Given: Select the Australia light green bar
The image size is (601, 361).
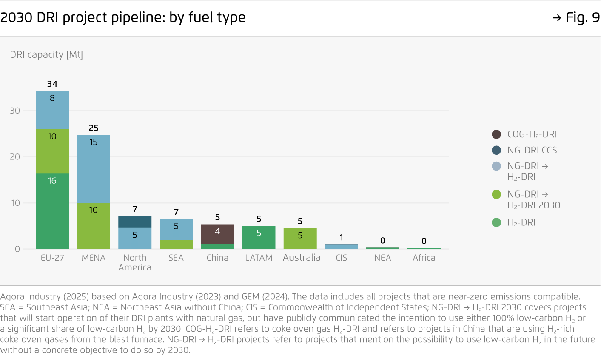Looking at the screenshot, I should coord(300,239).
